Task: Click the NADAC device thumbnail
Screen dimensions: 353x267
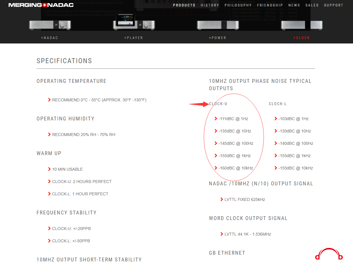Action: (50, 25)
